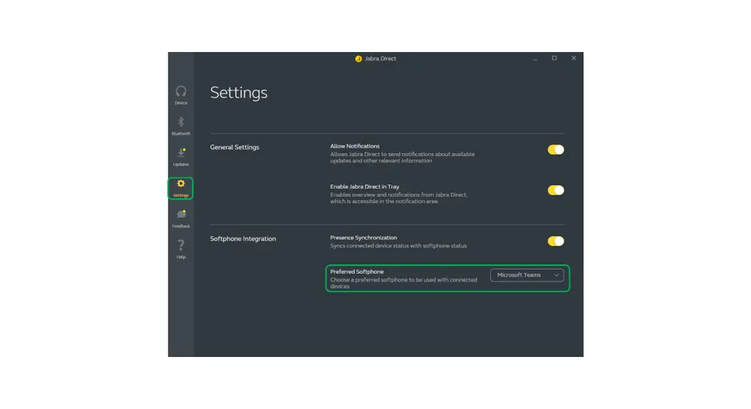Turn off Enable Jabra Direct in Tray
The image size is (751, 409).
coord(556,191)
